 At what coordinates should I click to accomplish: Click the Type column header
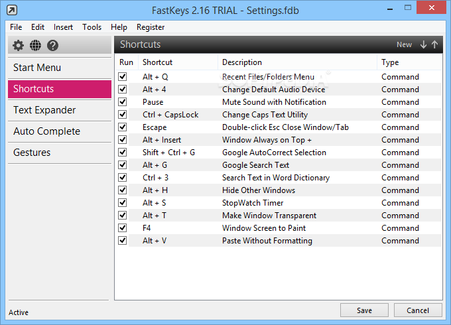point(409,62)
